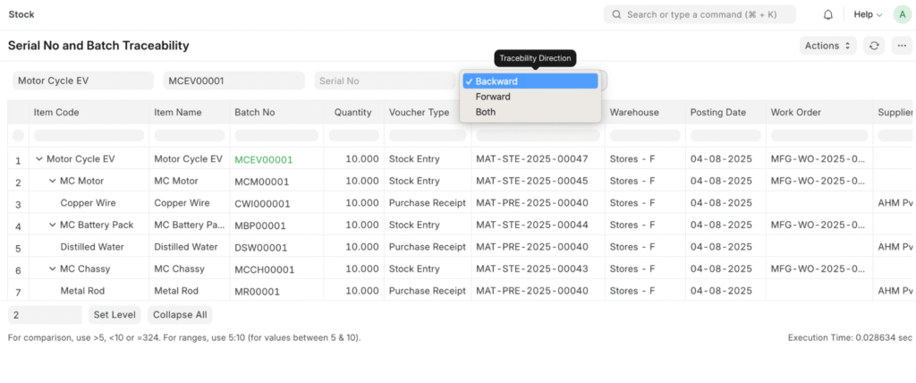Select Forward traceability direction

pyautogui.click(x=493, y=97)
